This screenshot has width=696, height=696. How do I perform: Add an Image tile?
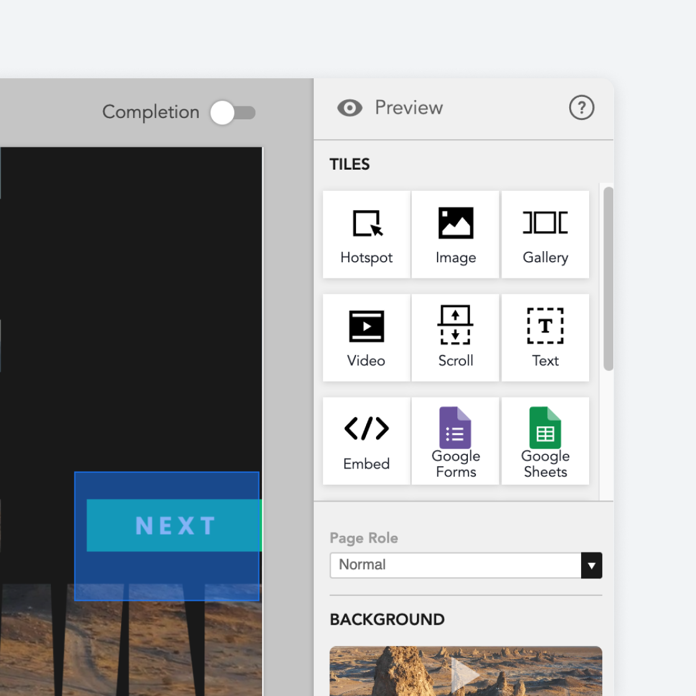pos(456,234)
